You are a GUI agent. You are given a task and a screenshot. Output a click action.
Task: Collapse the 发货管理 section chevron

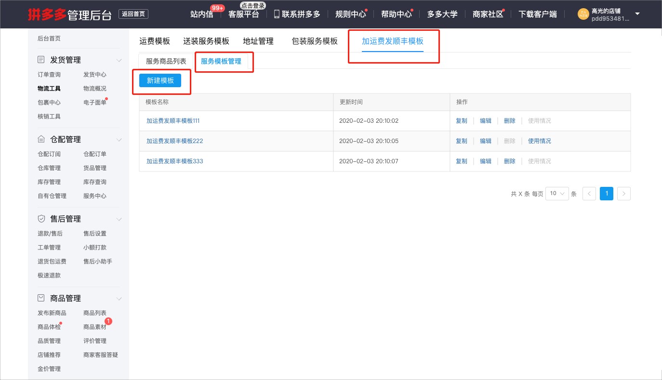pos(119,60)
